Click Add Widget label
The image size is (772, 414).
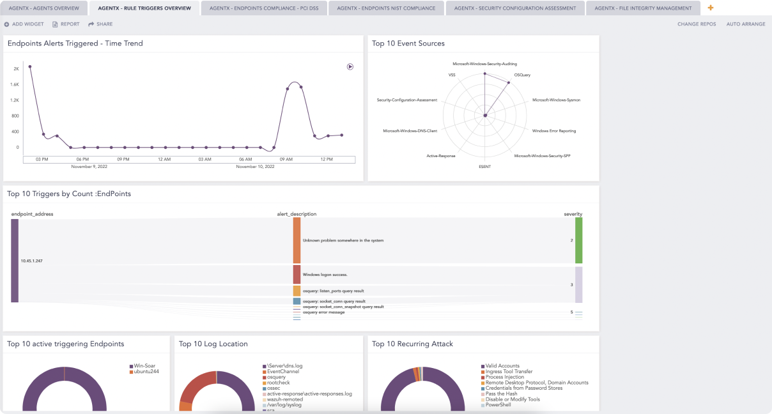tap(28, 24)
